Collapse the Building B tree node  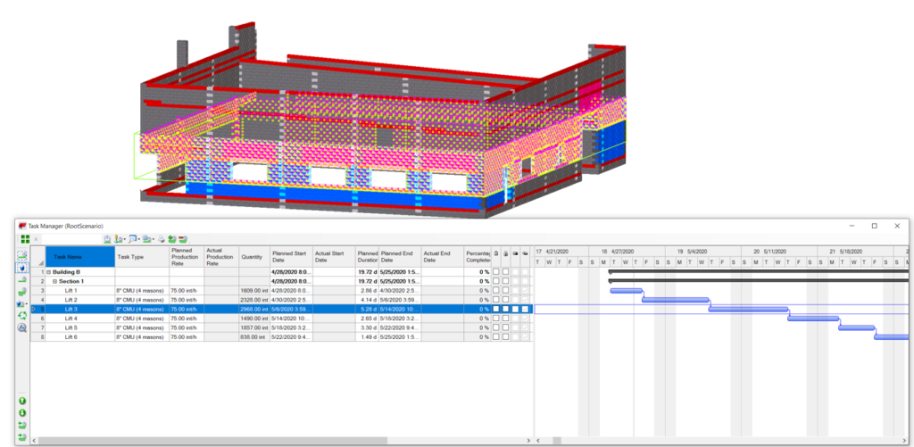pyautogui.click(x=49, y=271)
